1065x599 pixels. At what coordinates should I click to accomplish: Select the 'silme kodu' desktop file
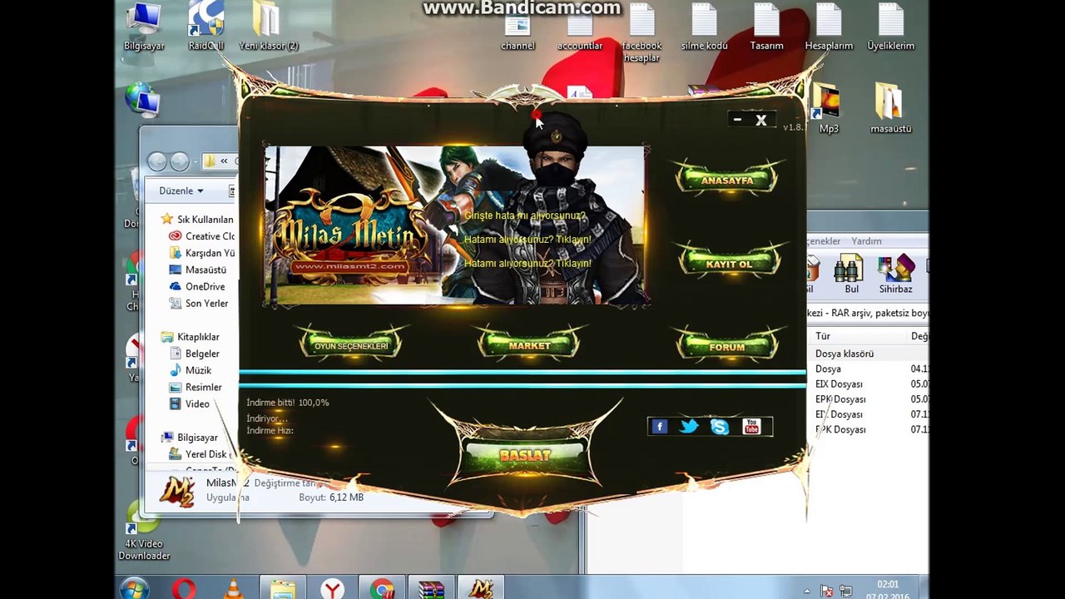click(x=705, y=27)
